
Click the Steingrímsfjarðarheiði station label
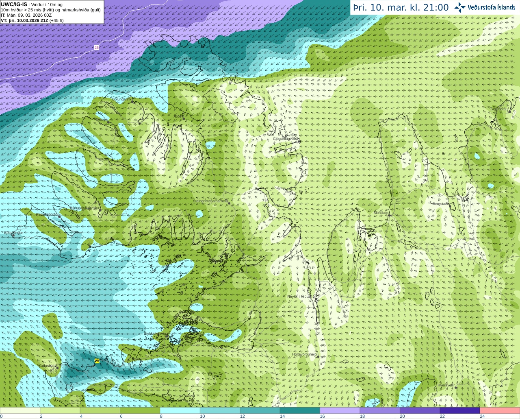point(210,201)
